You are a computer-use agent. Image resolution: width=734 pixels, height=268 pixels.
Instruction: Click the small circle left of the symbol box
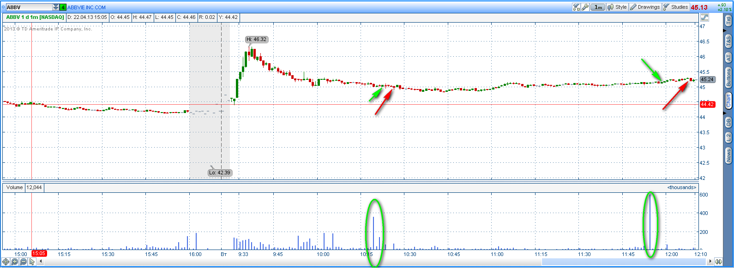3,7
